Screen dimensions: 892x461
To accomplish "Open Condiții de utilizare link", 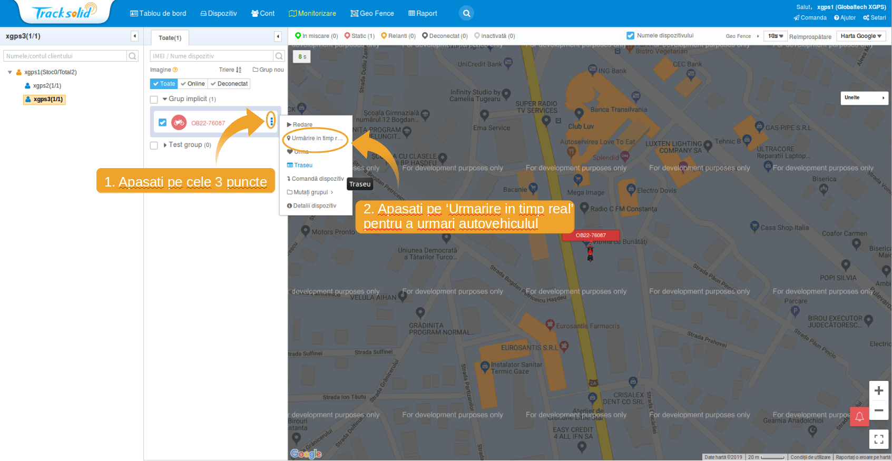I will (x=810, y=457).
